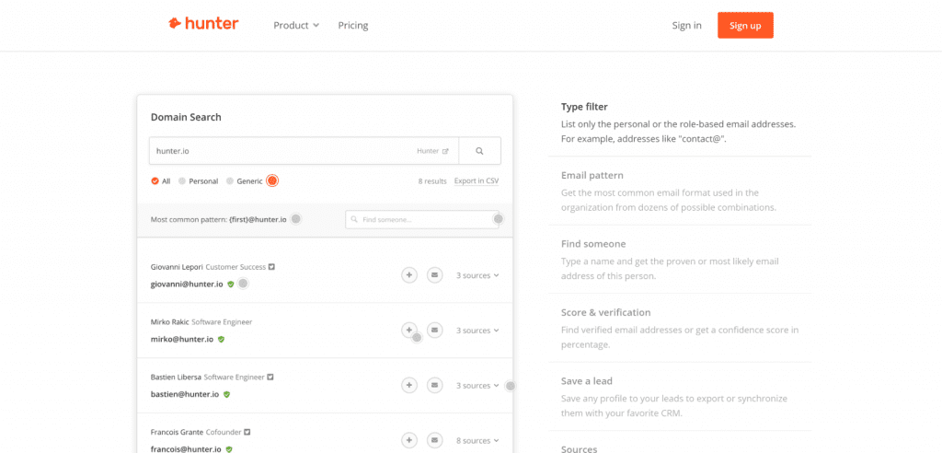Click the envelope icon for Mirko Rakic
This screenshot has height=453, width=942.
point(435,331)
